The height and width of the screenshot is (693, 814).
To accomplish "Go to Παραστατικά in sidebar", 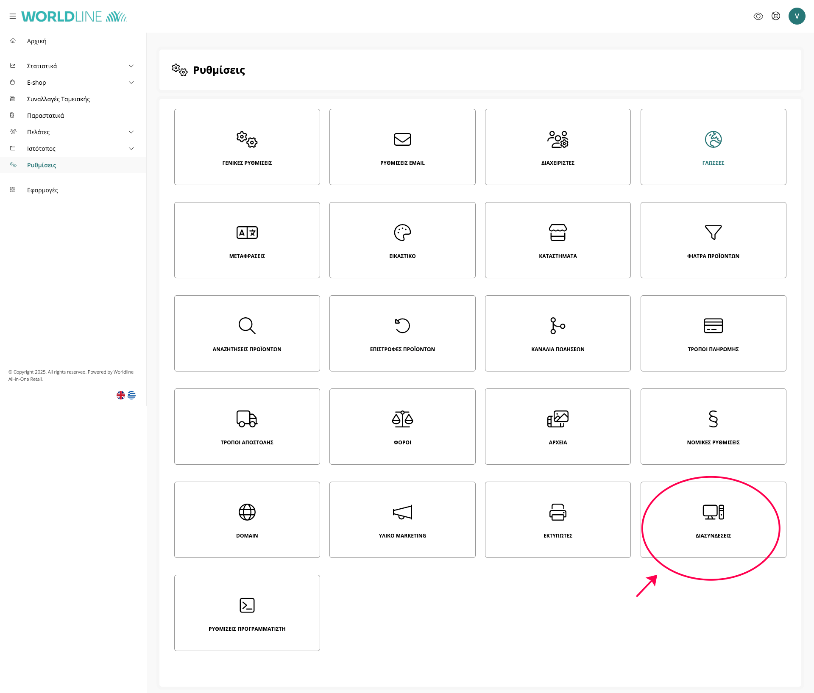I will tap(45, 115).
